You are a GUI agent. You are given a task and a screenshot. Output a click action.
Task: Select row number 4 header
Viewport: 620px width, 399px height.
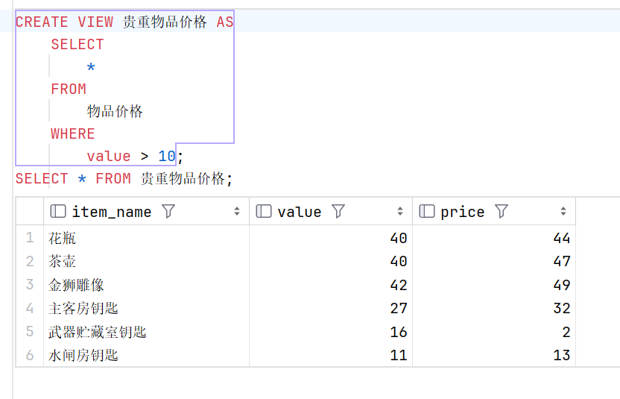(30, 308)
